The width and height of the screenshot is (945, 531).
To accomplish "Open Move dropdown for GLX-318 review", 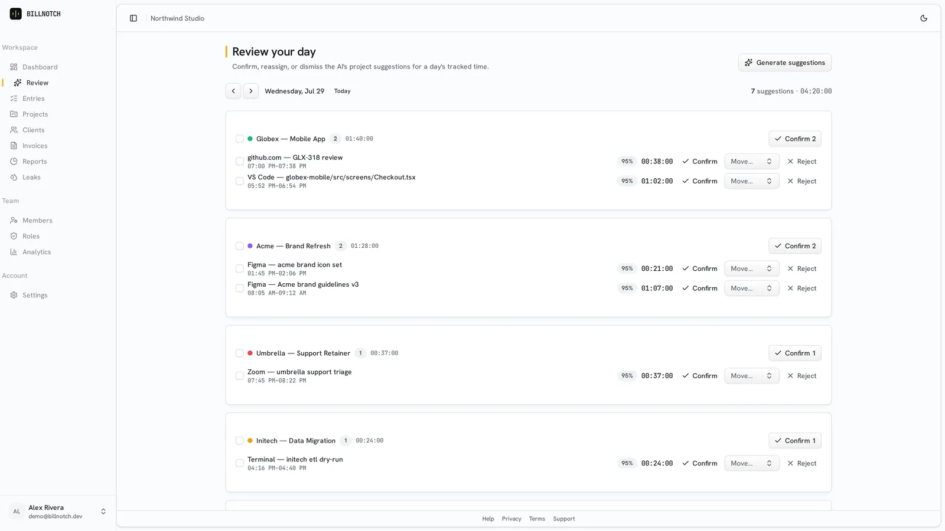I will [751, 162].
